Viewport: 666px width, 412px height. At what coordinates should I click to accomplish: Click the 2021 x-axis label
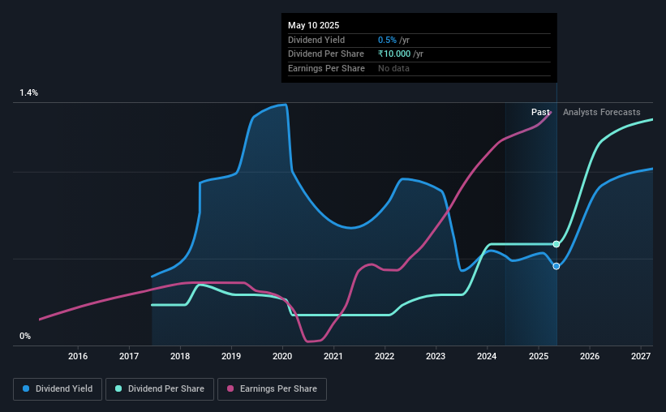point(333,356)
